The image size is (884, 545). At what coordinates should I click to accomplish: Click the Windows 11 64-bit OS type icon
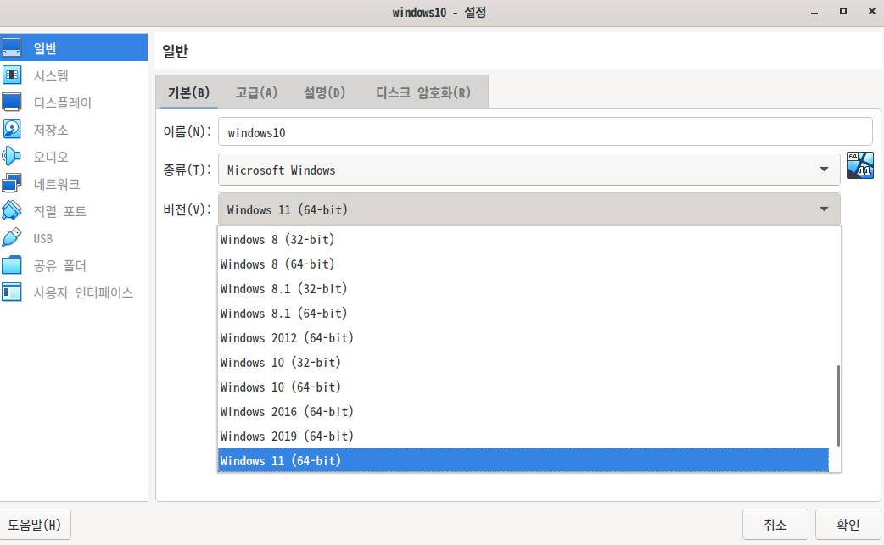(x=860, y=165)
